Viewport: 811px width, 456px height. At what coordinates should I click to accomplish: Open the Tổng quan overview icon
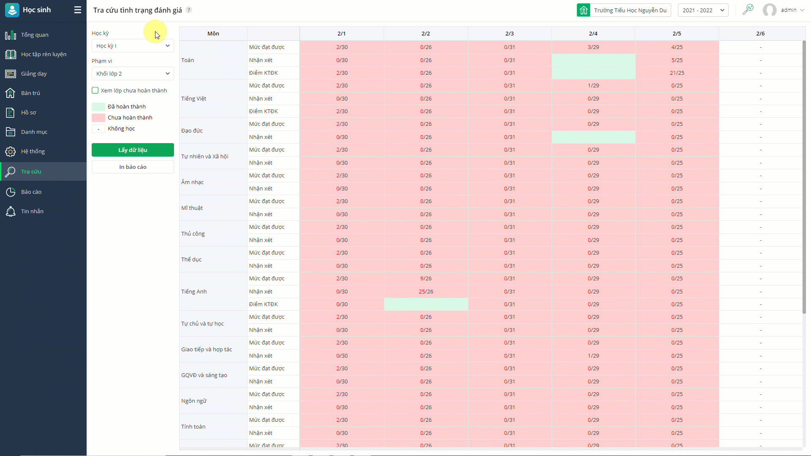tap(11, 35)
